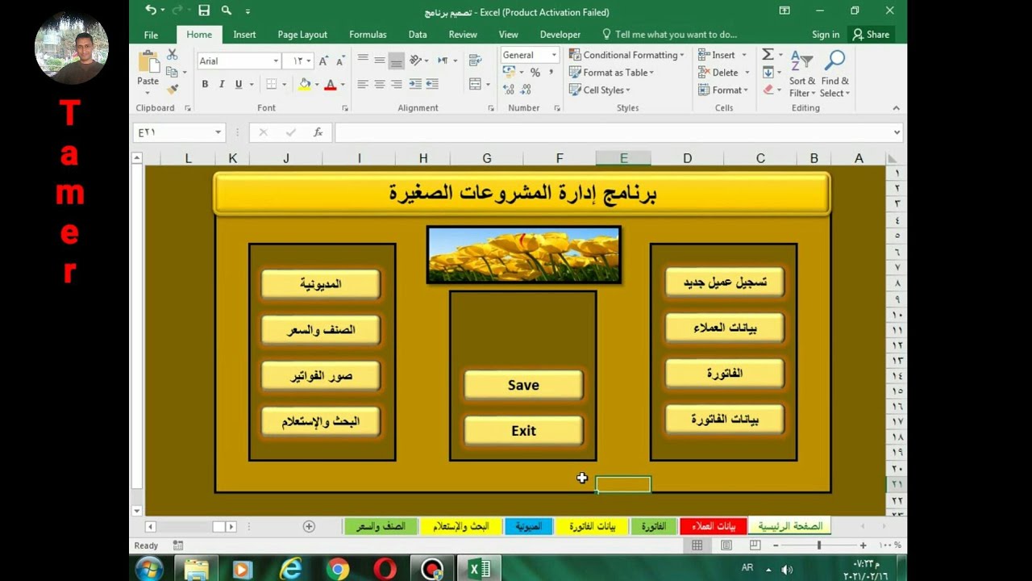Viewport: 1032px width, 581px height.
Task: Apply Comma Style format icon
Action: [x=551, y=73]
